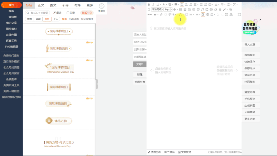277x156 pixels.
Task: Select the 最新 newest filter
Action: pyautogui.click(x=47, y=19)
